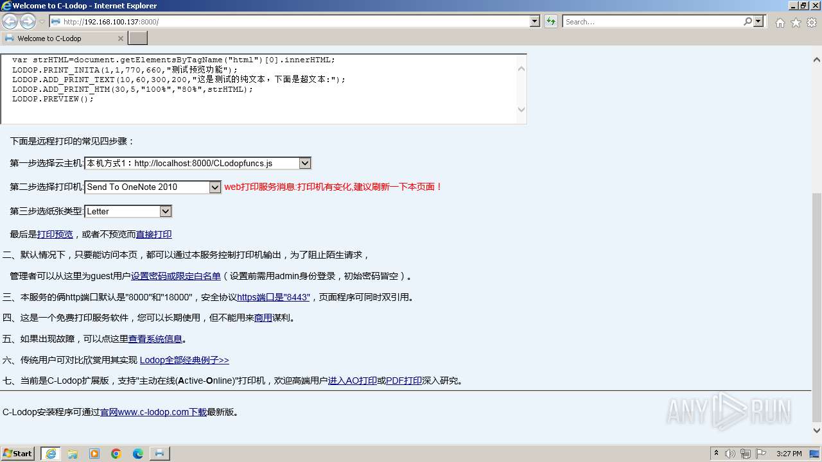The image size is (822, 462).
Task: Open Favorites star icon
Action: coord(796,22)
